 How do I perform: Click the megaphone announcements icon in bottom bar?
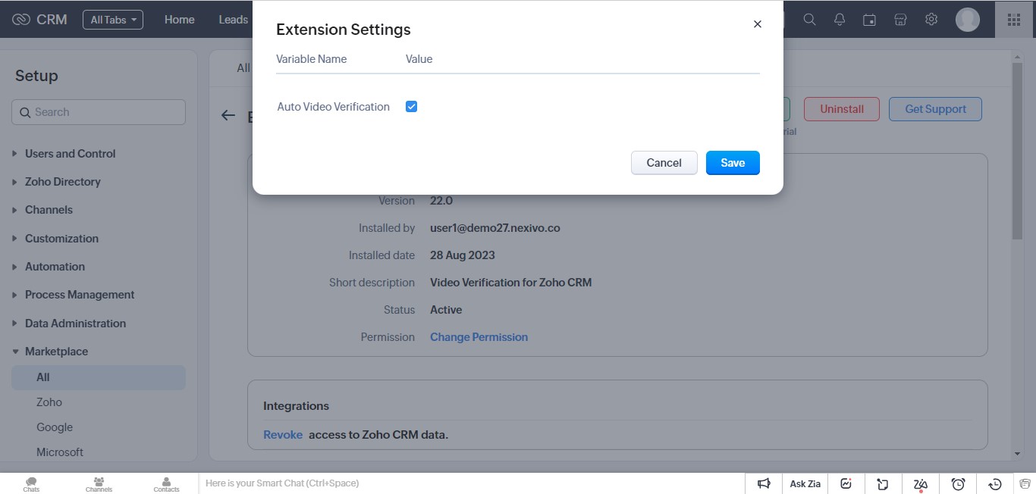[x=764, y=483]
